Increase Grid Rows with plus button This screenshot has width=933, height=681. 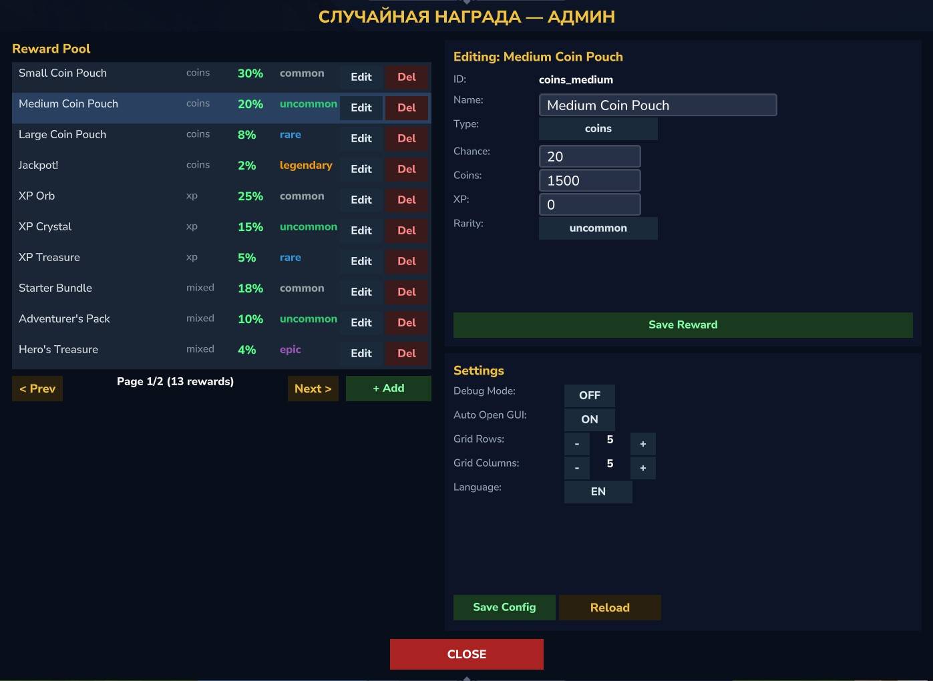click(x=643, y=444)
